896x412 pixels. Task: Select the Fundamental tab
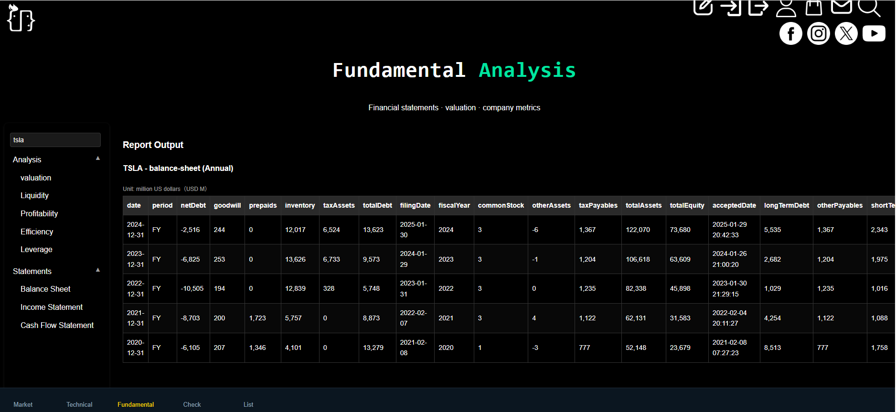(136, 404)
